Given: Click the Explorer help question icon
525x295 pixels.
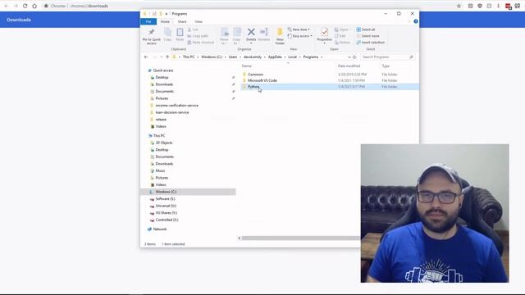Looking at the screenshot, I should (416, 21).
